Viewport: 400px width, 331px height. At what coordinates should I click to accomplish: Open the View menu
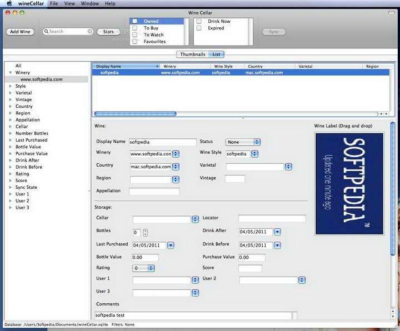(x=69, y=3)
